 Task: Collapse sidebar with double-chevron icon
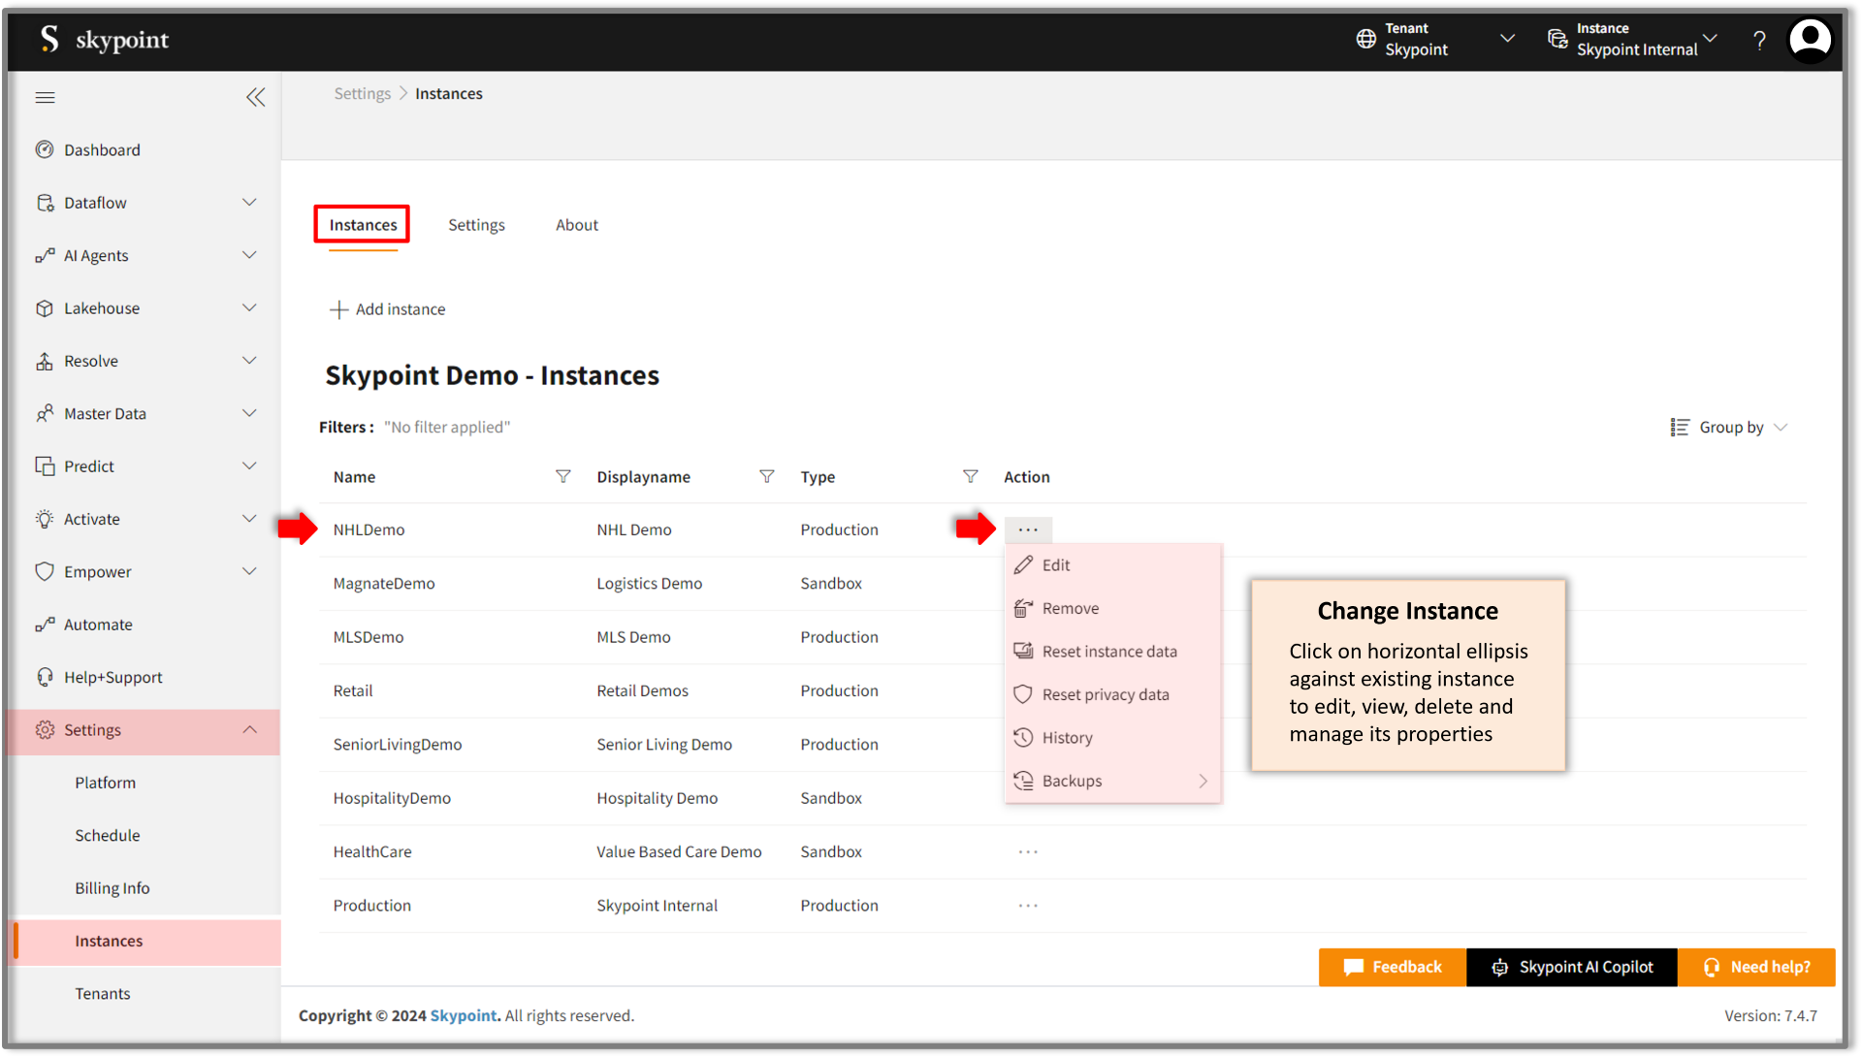[x=255, y=97]
